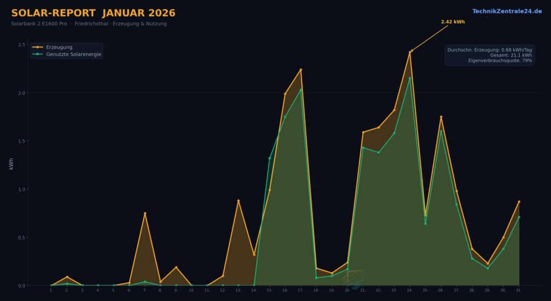Select the orange data point on day 31
The height and width of the screenshot is (301, 551).
(519, 201)
